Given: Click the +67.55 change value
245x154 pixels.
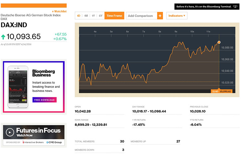Looking at the screenshot, I should 61,34.
